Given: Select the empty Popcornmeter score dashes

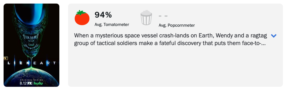Looking at the screenshot, I should pyautogui.click(x=163, y=16).
